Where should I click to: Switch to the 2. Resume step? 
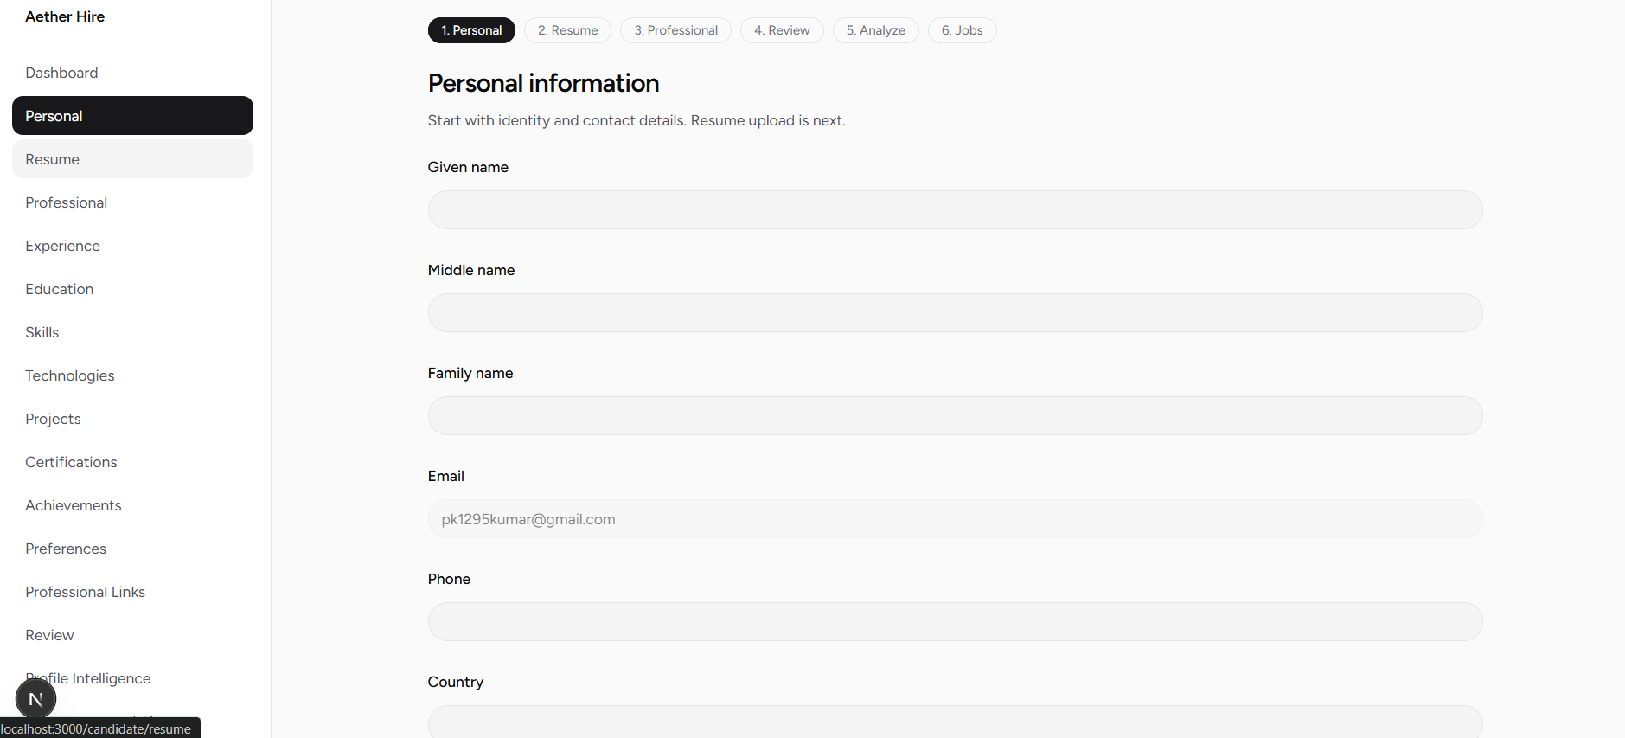[567, 30]
